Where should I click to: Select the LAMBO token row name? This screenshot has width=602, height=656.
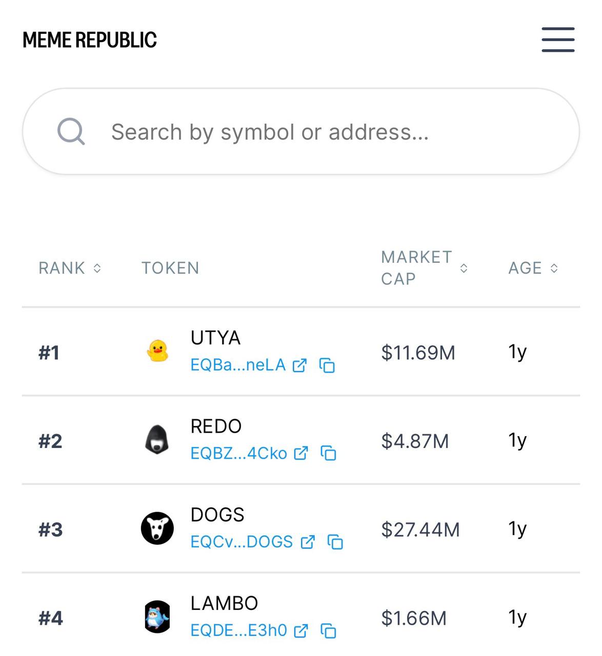(224, 603)
